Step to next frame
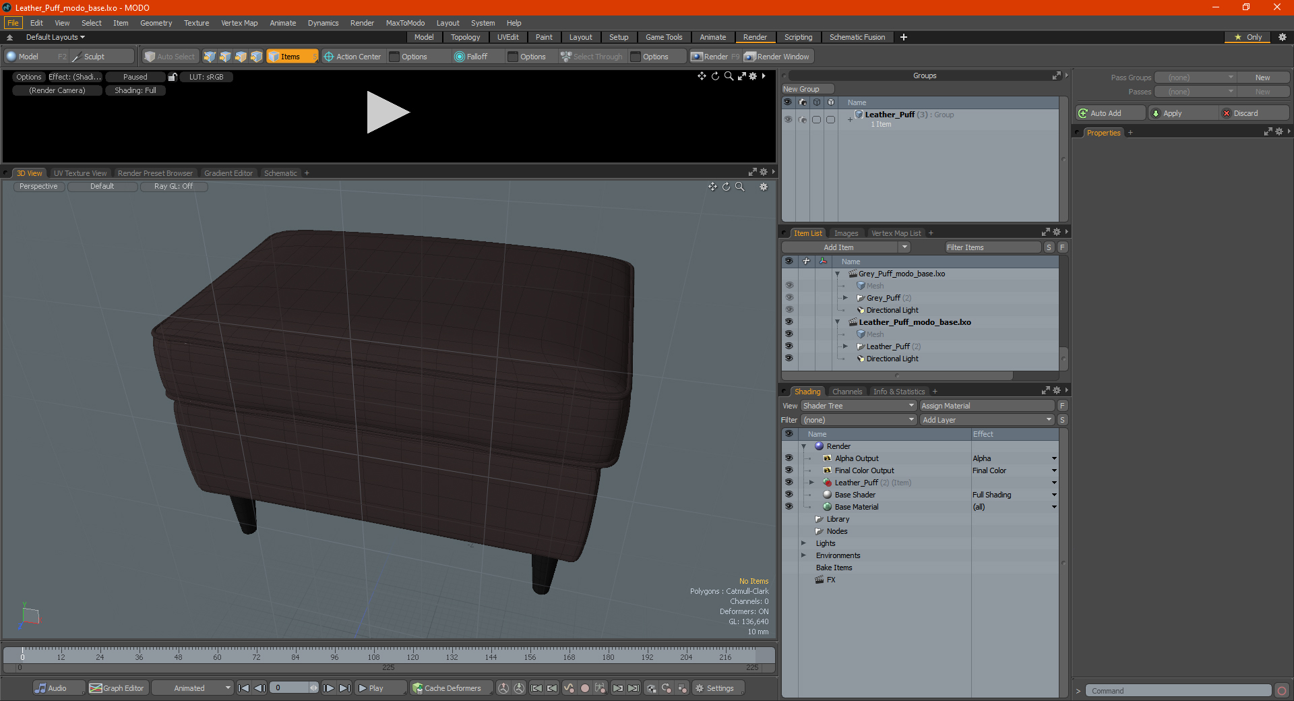1294x701 pixels. (329, 688)
